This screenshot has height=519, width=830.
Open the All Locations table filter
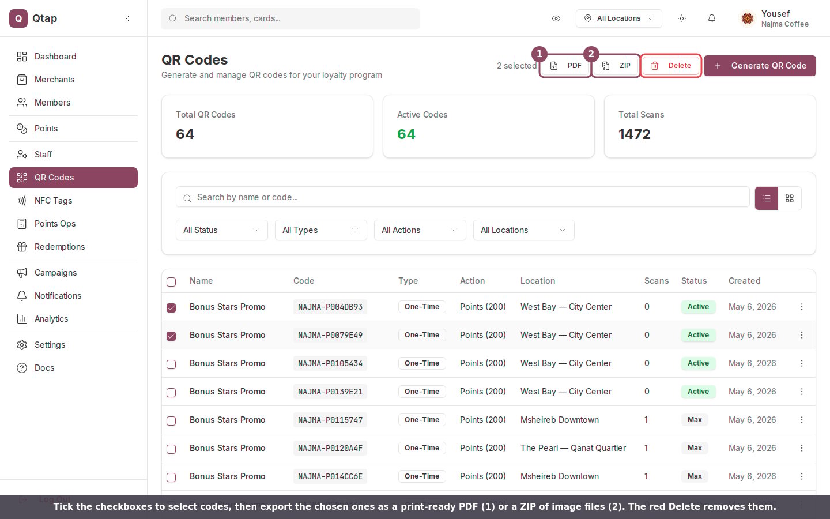tap(524, 230)
